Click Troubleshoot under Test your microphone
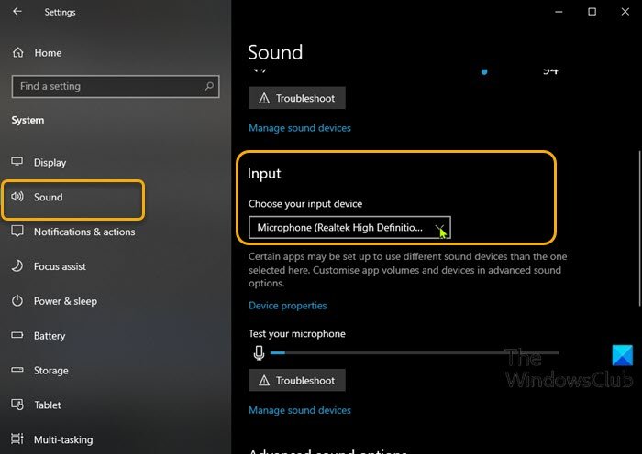Viewport: 642px width, 454px height. coord(297,380)
